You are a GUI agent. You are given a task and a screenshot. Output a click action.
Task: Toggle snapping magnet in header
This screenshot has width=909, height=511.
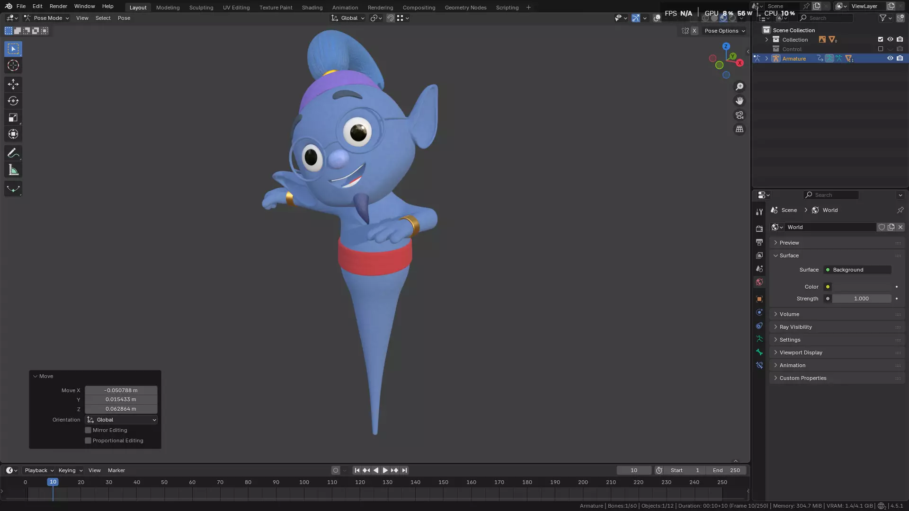(x=391, y=18)
